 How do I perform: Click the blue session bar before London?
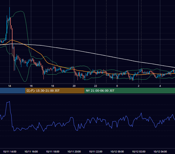[x=13, y=91]
